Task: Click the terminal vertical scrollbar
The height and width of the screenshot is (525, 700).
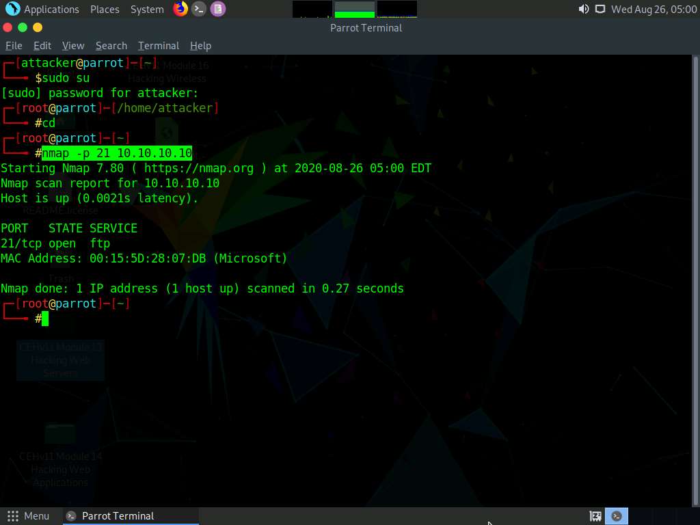Action: click(x=695, y=280)
